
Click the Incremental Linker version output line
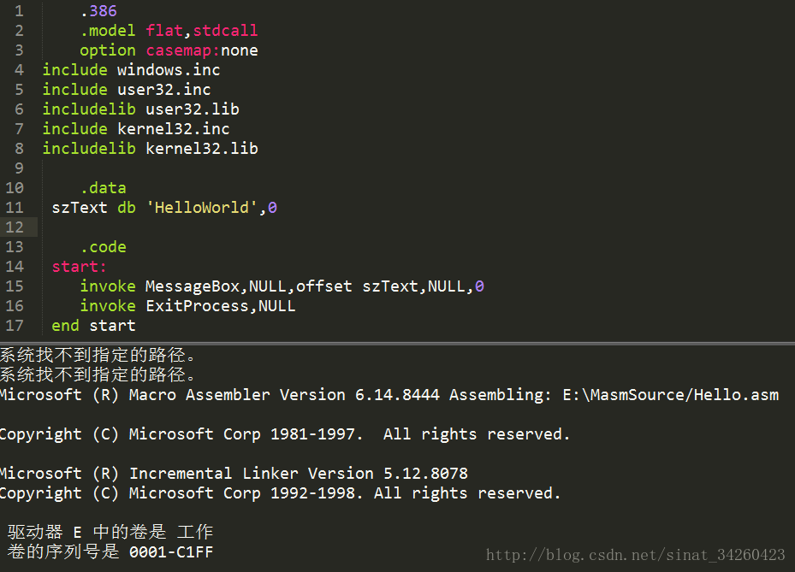(234, 474)
